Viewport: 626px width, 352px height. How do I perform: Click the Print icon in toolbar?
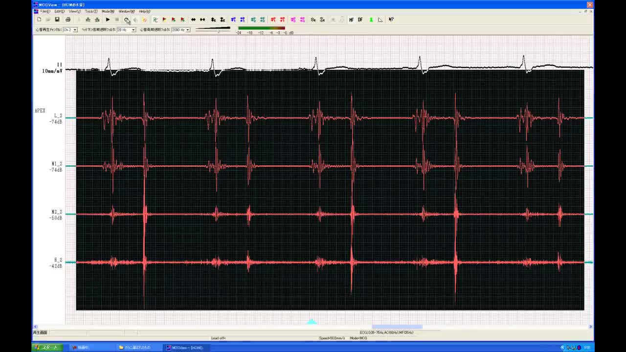click(68, 20)
